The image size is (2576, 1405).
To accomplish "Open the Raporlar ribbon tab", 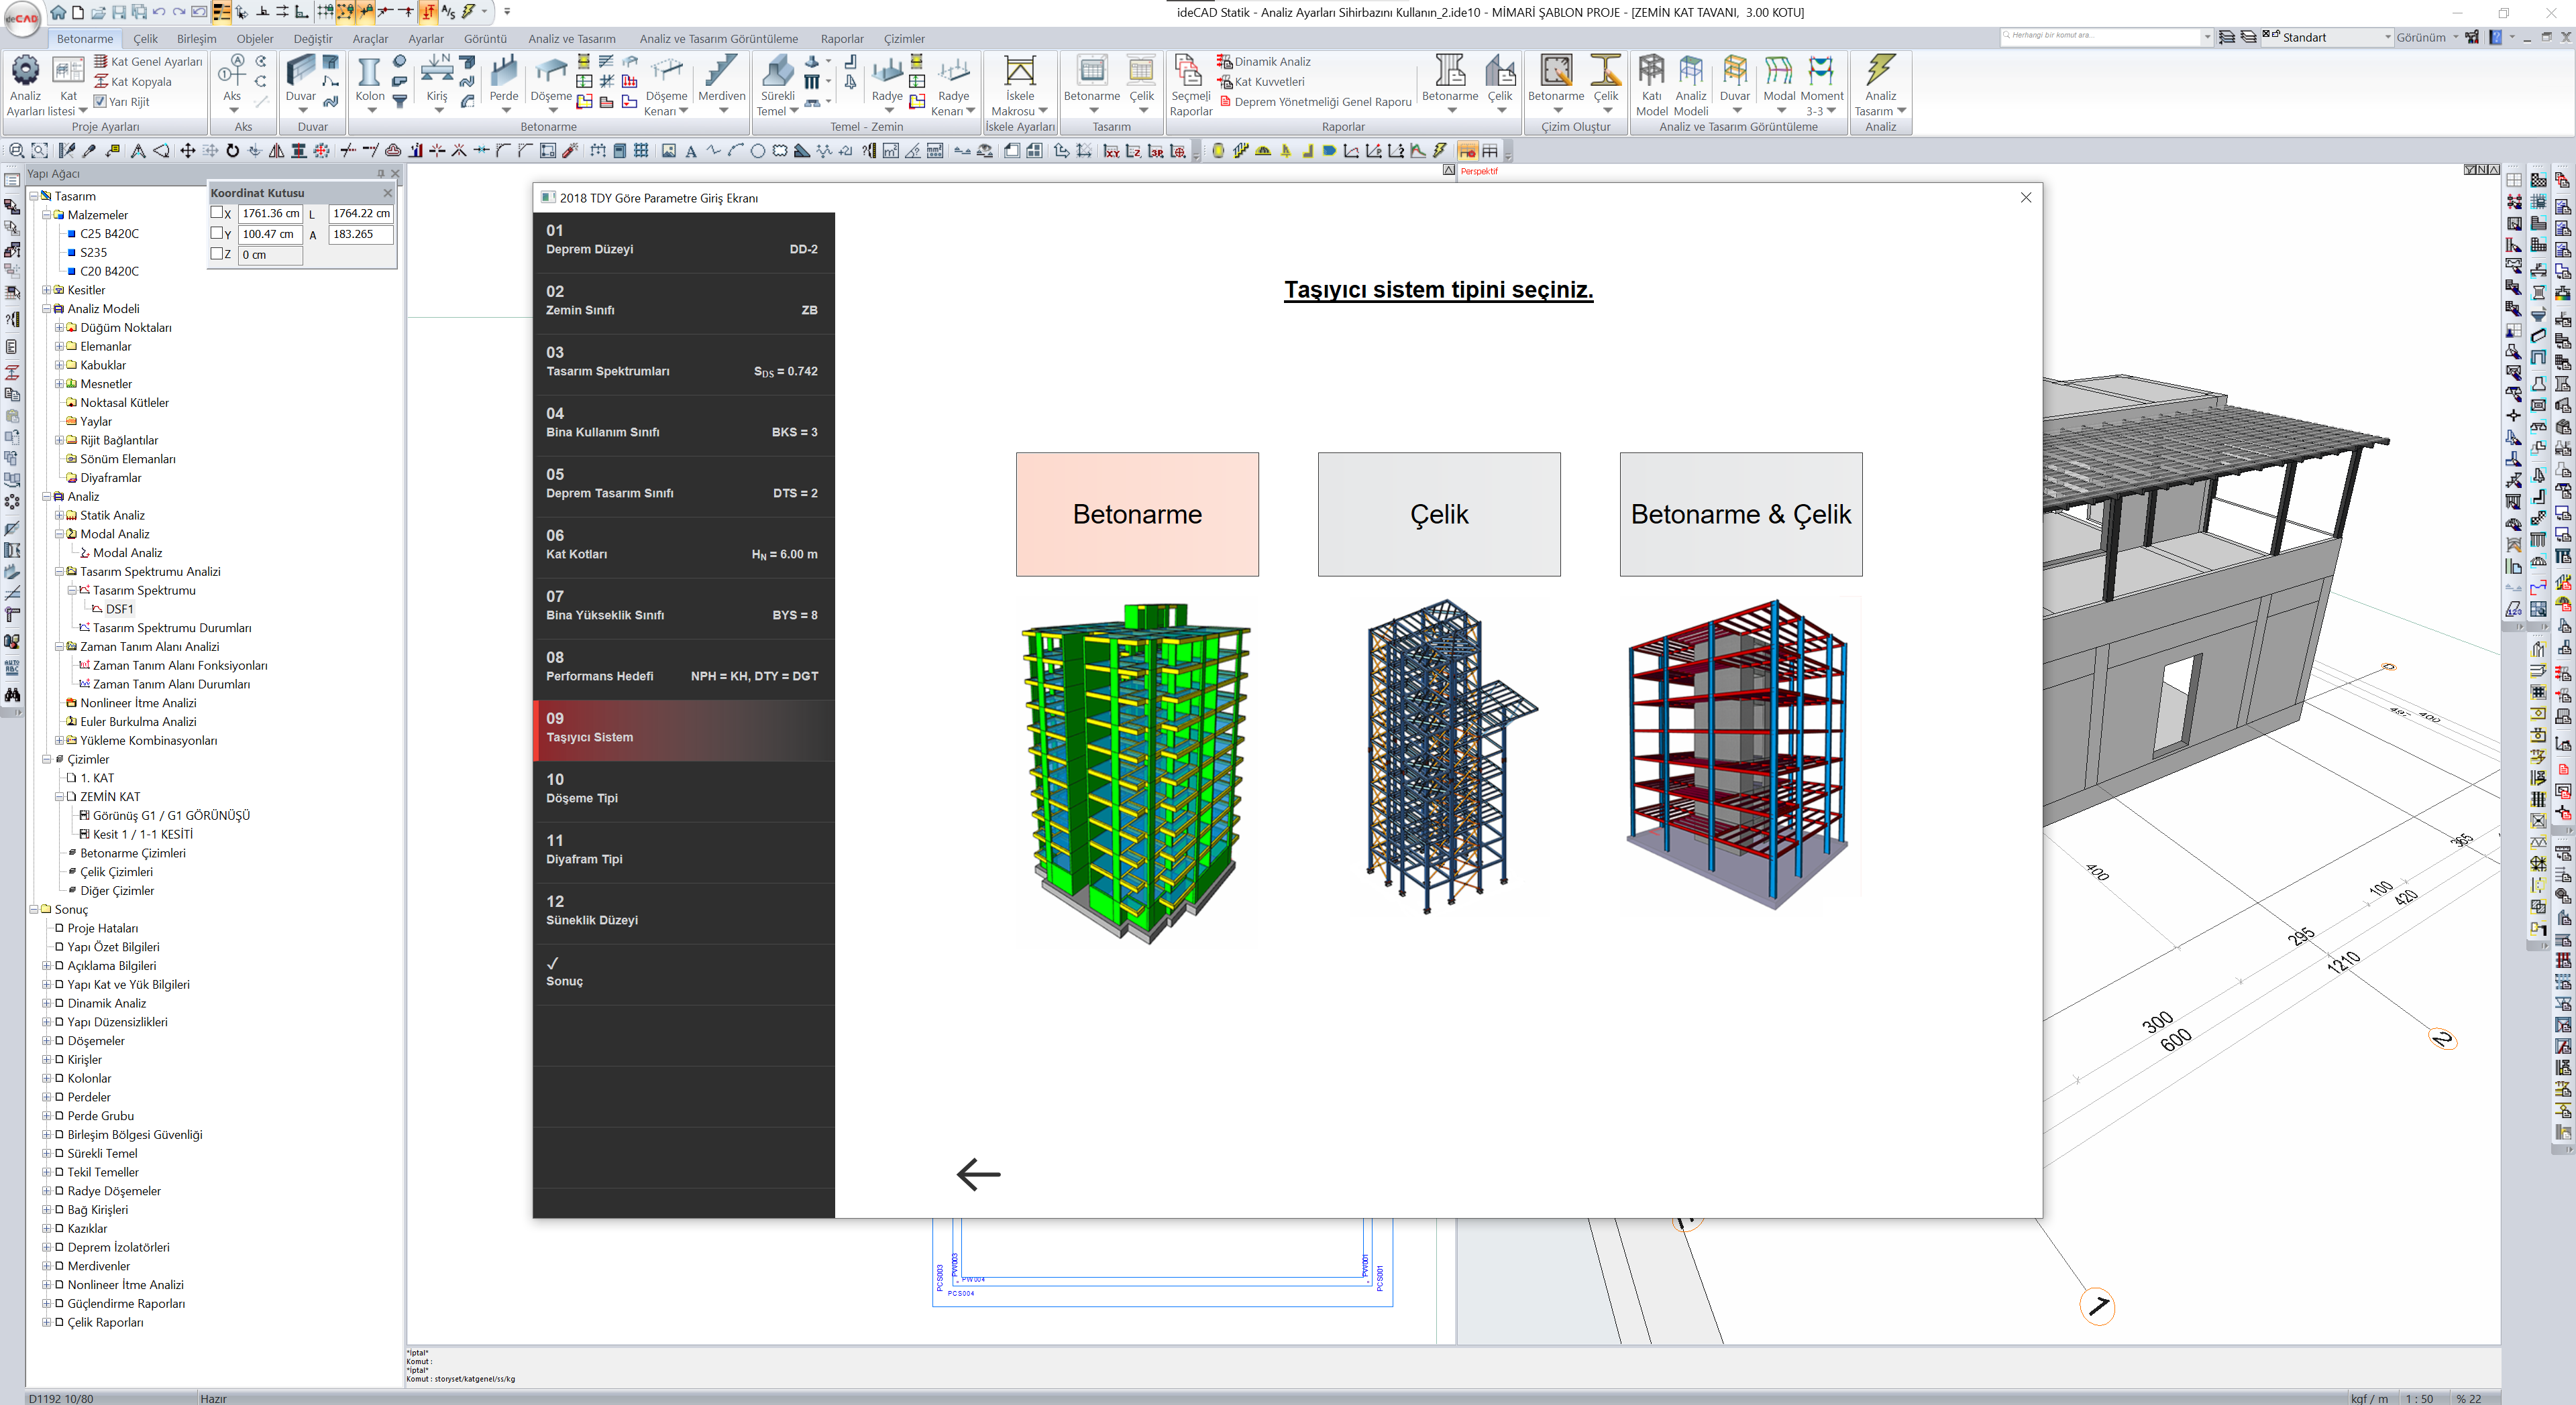I will [x=841, y=39].
